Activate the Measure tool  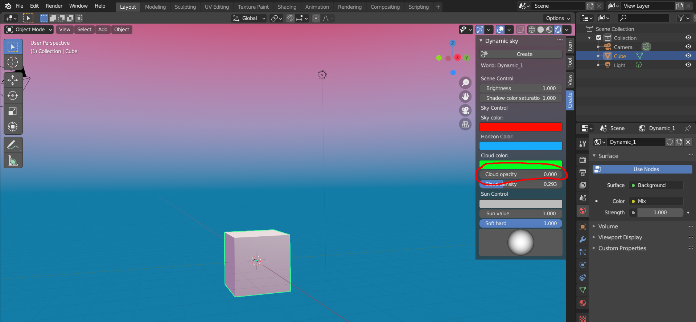[13, 160]
